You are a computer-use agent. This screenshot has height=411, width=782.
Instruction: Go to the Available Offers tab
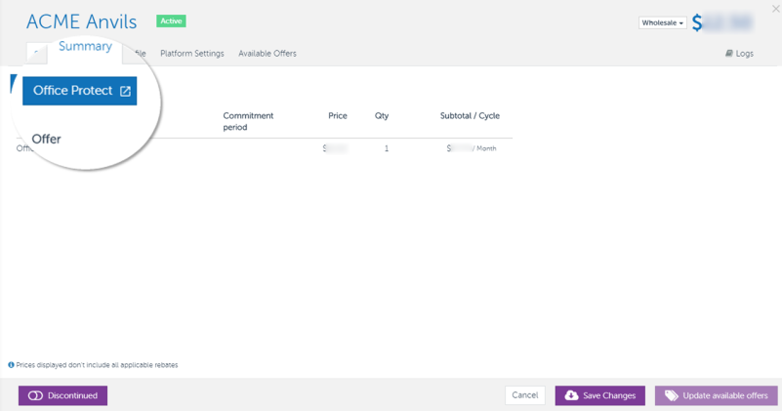[x=268, y=54]
